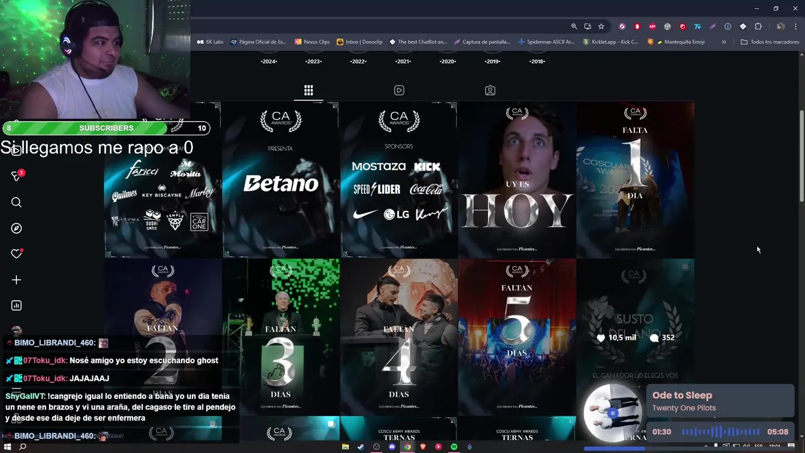This screenshot has width=805, height=453.
Task: Click the Ode to Sleep song progress waveform
Action: click(721, 432)
